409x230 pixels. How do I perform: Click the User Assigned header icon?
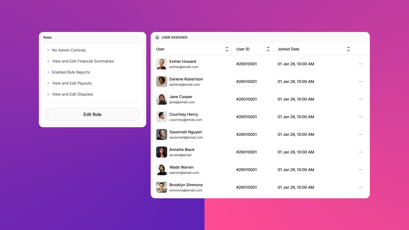[157, 37]
